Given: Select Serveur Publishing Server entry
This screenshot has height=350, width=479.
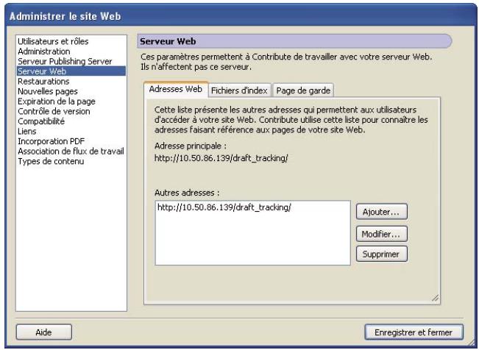Looking at the screenshot, I should pos(71,61).
